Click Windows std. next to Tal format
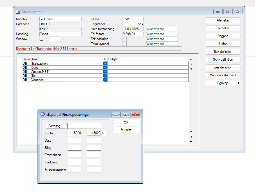 162,34
